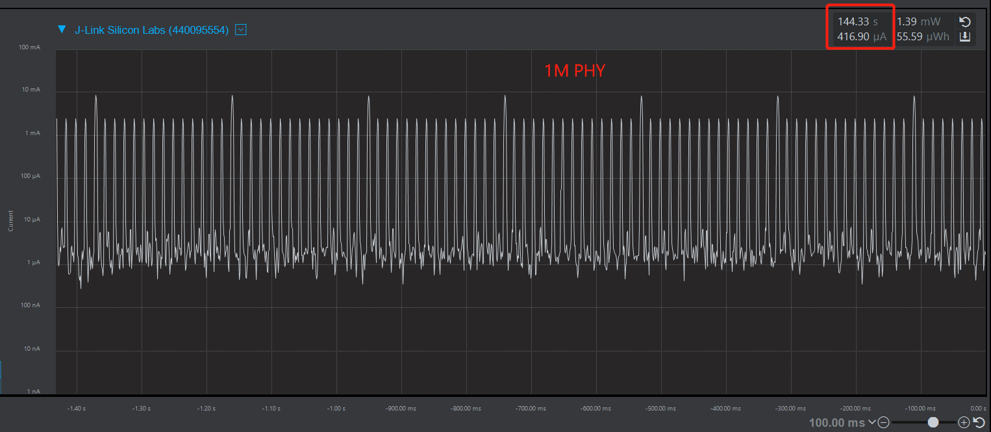The width and height of the screenshot is (991, 432).
Task: Click the zoom slider handle
Action: point(933,422)
